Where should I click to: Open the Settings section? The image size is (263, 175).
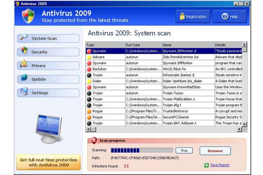(x=48, y=93)
